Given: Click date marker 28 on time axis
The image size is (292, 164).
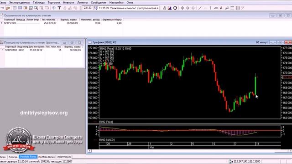Looking at the screenshot, I should 109,144.
